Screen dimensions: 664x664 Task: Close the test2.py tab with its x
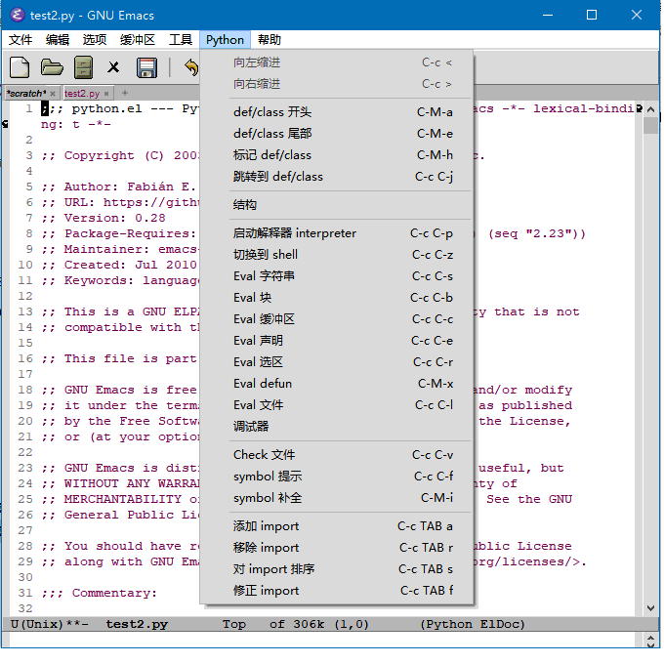click(x=106, y=94)
